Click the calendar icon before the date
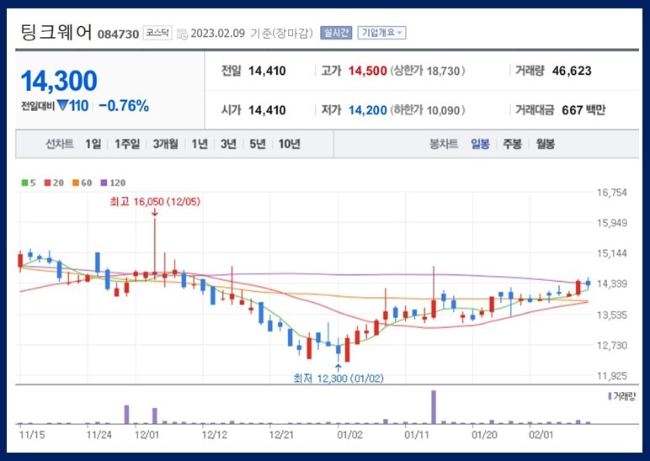 pyautogui.click(x=183, y=34)
